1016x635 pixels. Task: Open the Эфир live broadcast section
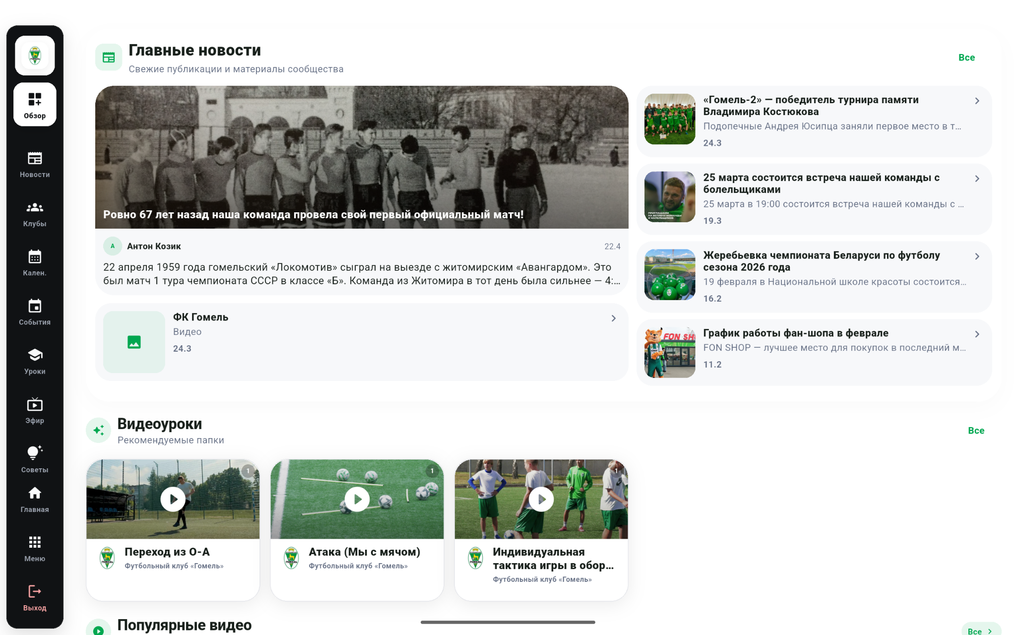coord(35,410)
